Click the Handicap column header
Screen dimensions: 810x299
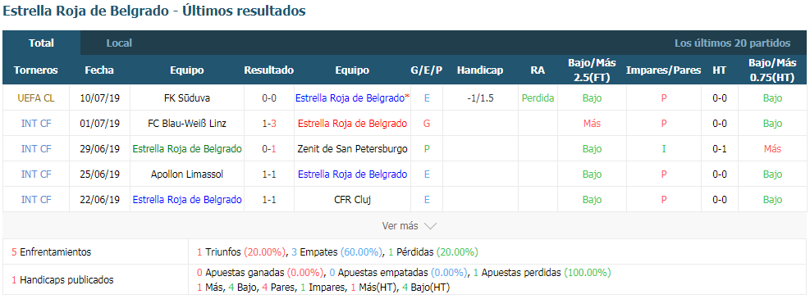click(x=480, y=70)
